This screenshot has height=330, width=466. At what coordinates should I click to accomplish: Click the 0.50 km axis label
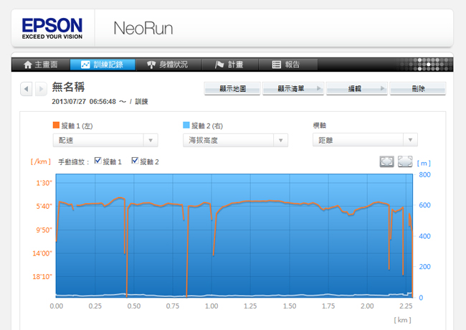pos(134,306)
